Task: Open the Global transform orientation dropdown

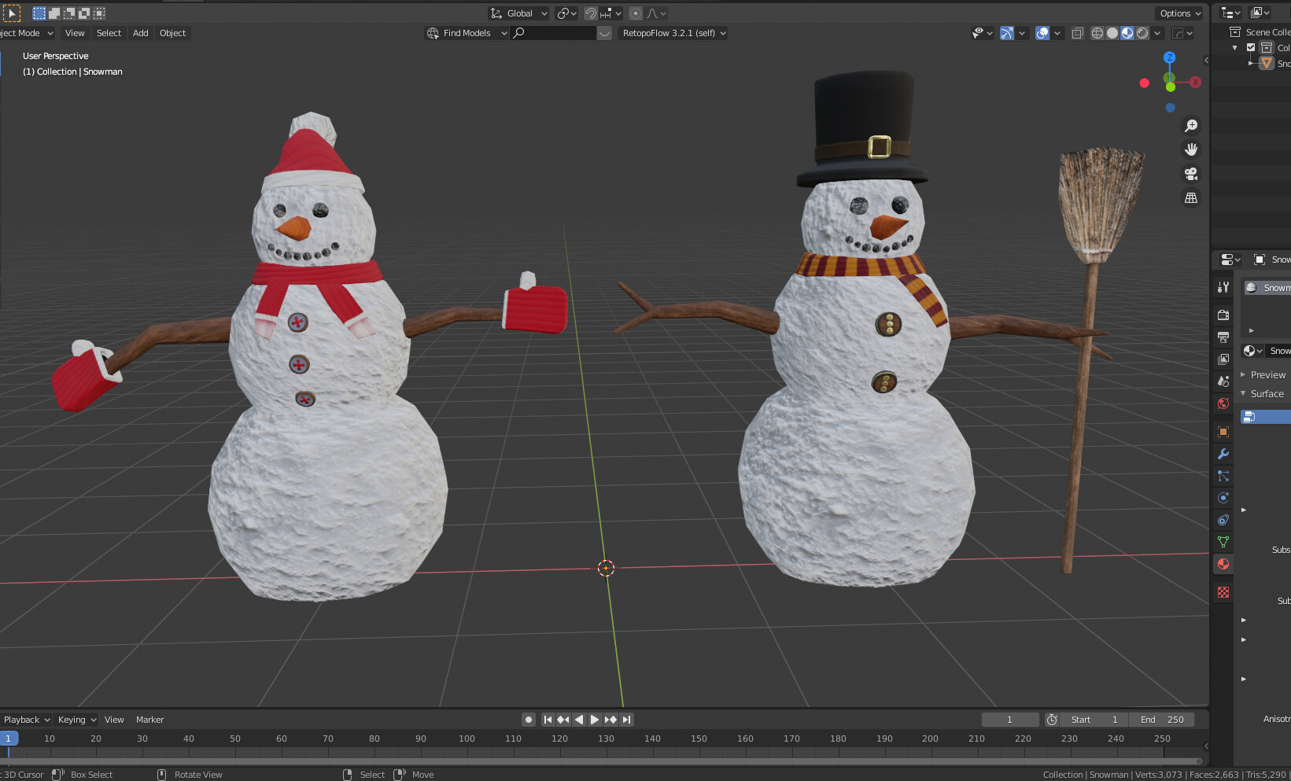Action: click(x=518, y=13)
